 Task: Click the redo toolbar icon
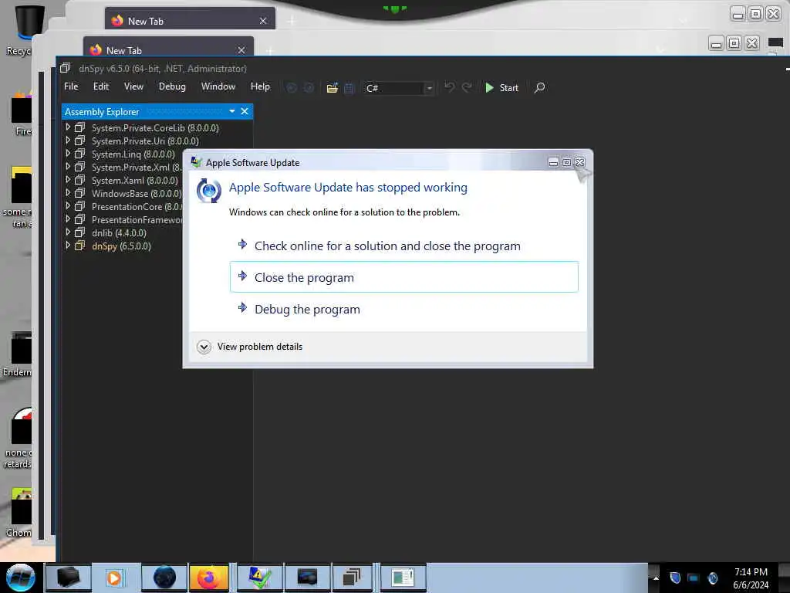467,88
